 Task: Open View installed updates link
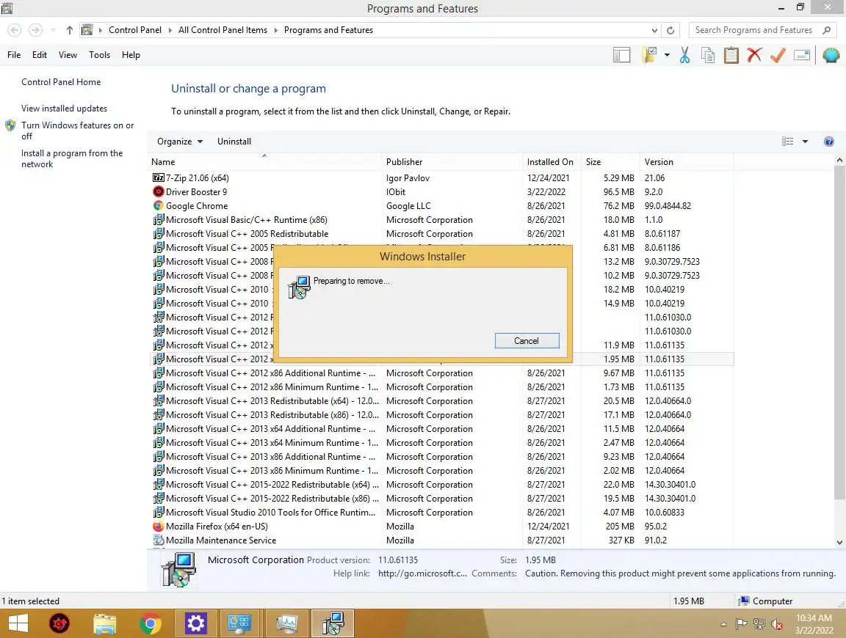tap(64, 109)
